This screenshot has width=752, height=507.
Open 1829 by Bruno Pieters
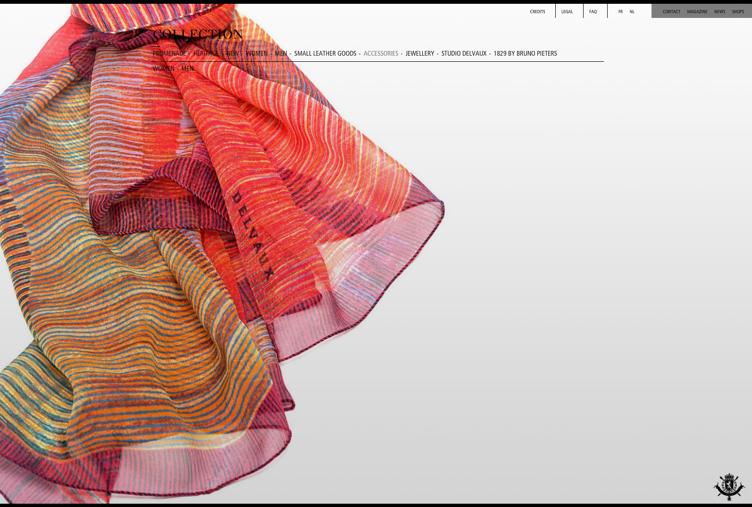[x=525, y=54]
